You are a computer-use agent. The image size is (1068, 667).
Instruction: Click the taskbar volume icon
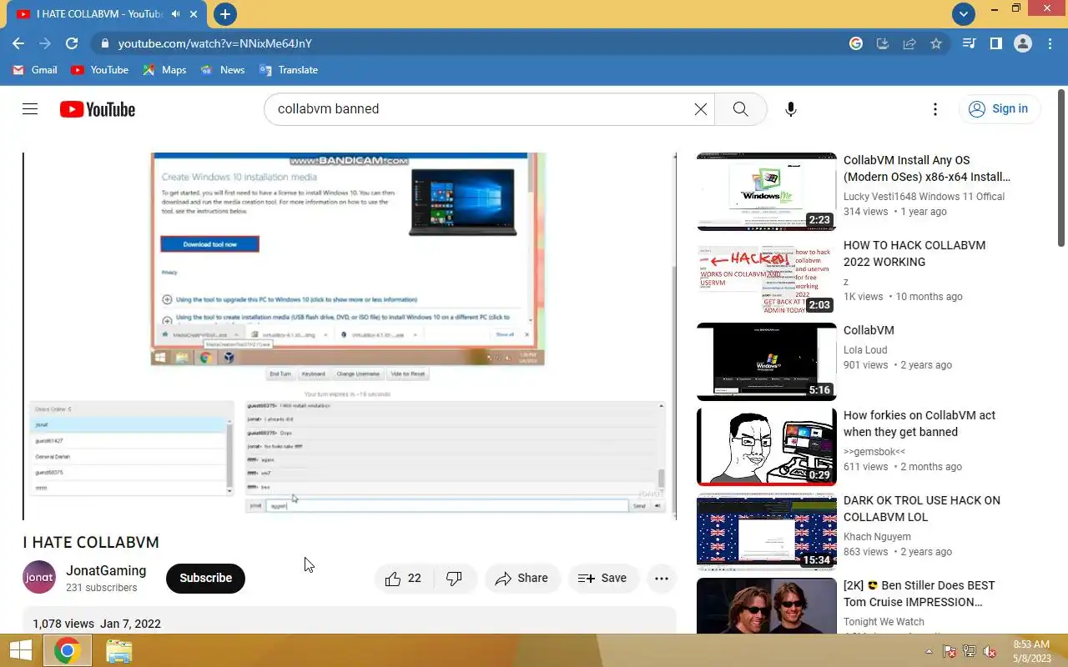[990, 651]
